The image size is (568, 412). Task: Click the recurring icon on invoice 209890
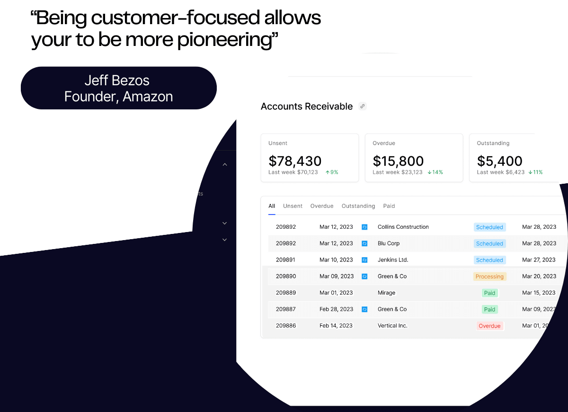[x=364, y=277]
